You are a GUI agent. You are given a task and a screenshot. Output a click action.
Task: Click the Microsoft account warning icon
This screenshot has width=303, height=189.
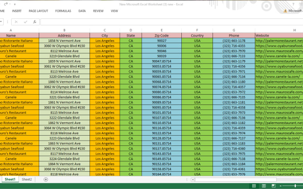[285, 11]
